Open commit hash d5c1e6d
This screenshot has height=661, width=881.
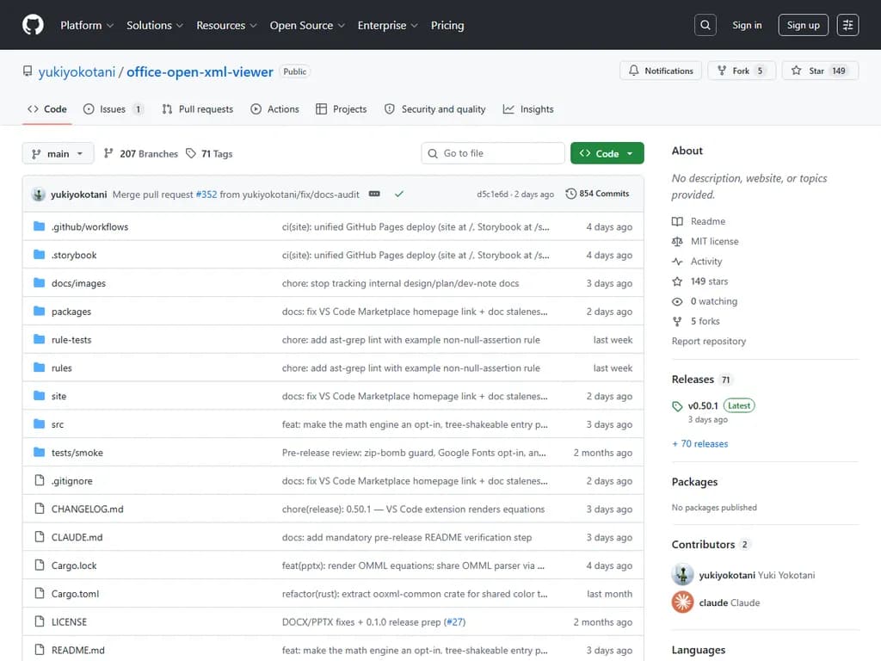[492, 195]
